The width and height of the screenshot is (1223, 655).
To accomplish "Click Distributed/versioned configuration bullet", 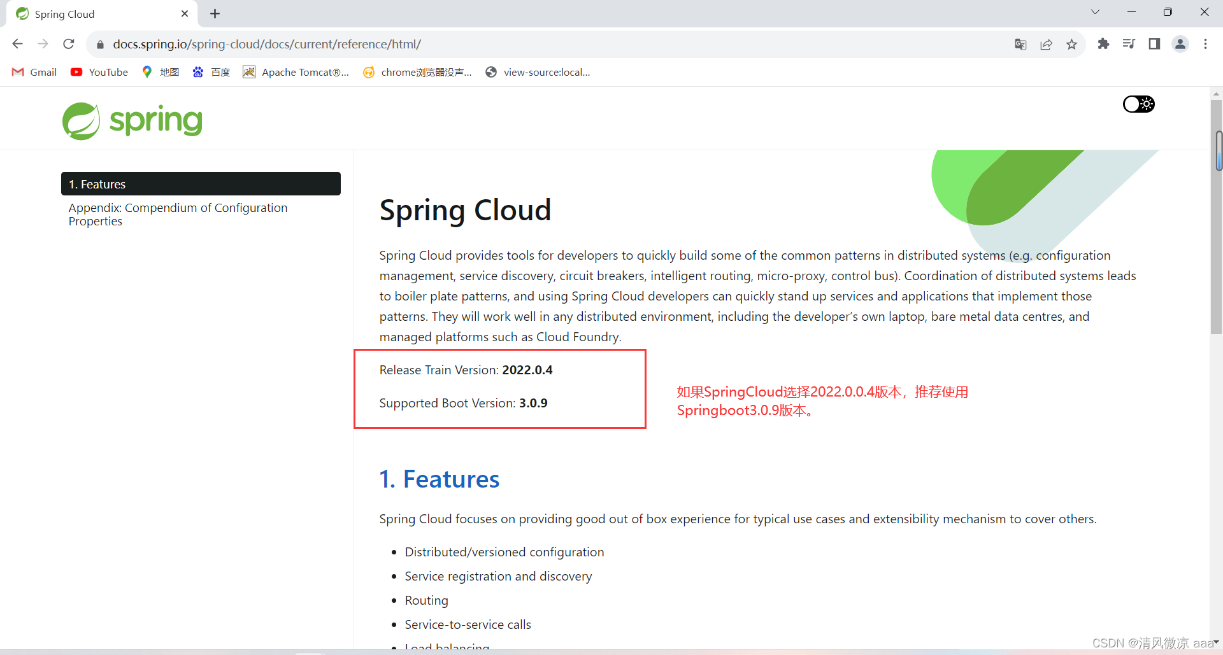I will [504, 552].
